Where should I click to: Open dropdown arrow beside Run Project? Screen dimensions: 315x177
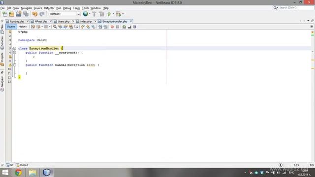(x=113, y=14)
